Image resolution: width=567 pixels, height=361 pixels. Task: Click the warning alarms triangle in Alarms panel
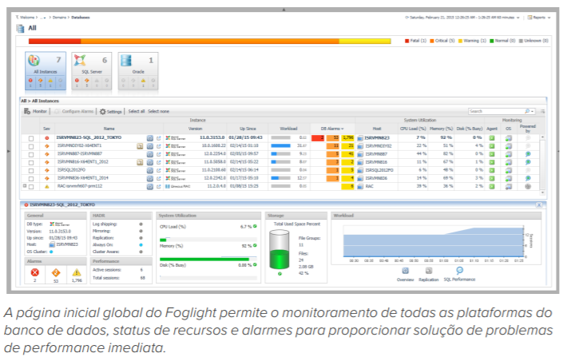click(x=76, y=273)
